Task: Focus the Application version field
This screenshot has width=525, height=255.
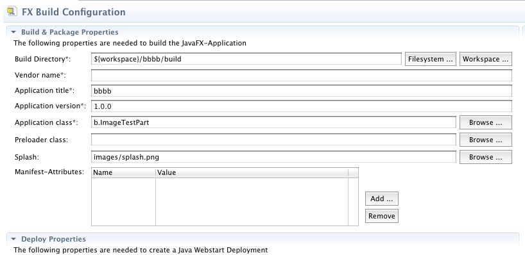Action: (302, 106)
